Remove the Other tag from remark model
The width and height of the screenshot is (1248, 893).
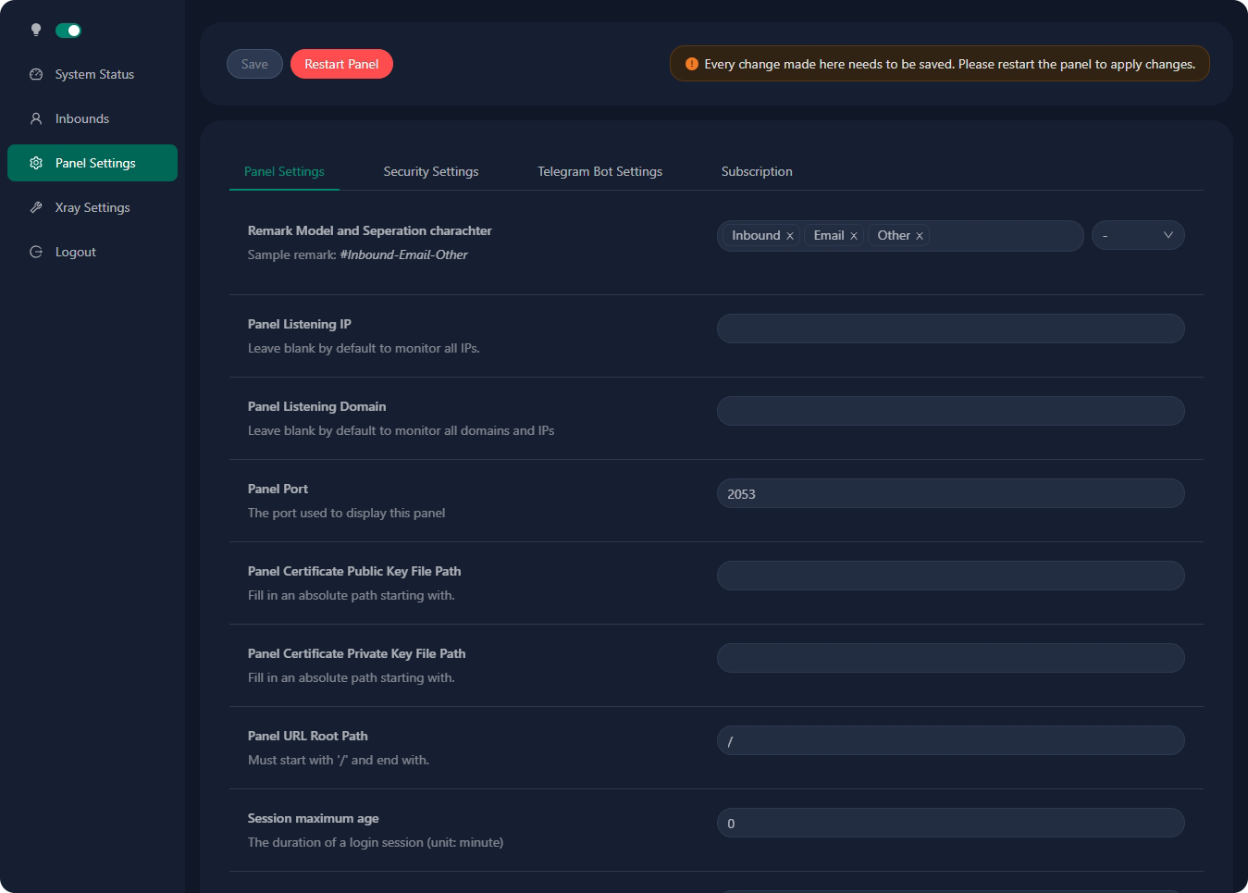point(920,236)
